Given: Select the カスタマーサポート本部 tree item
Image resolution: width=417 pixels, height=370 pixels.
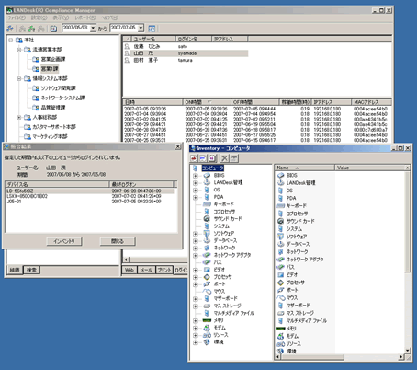Looking at the screenshot, I should coord(54,127).
